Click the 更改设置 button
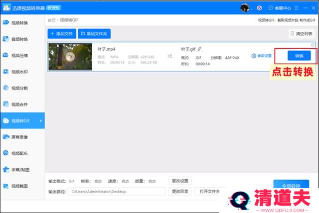The width and height of the screenshot is (319, 213). tap(180, 181)
